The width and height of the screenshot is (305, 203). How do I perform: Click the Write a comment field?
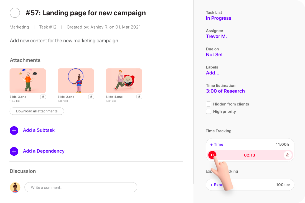(81, 187)
